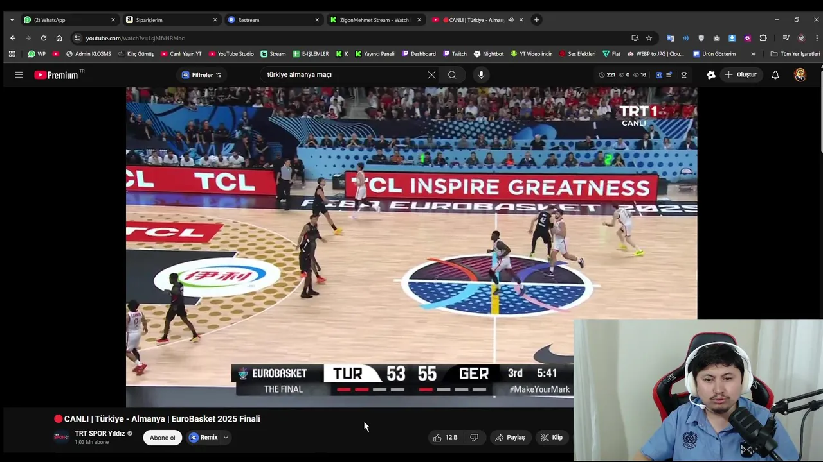Image resolution: width=823 pixels, height=462 pixels.
Task: Close the Siparişlerim tab
Action: click(x=215, y=20)
